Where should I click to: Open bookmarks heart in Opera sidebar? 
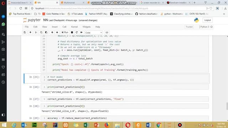[x=3, y=67]
